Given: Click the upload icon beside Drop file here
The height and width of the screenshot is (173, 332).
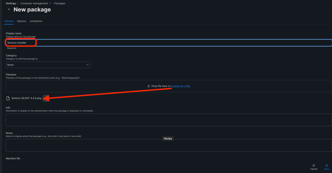Looking at the screenshot, I should click(149, 86).
